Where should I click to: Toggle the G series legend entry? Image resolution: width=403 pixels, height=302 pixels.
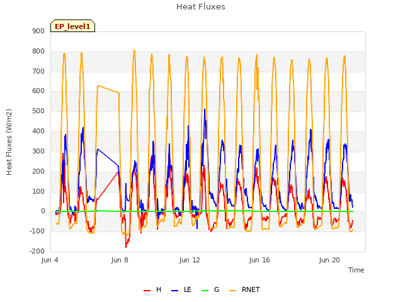(x=210, y=289)
